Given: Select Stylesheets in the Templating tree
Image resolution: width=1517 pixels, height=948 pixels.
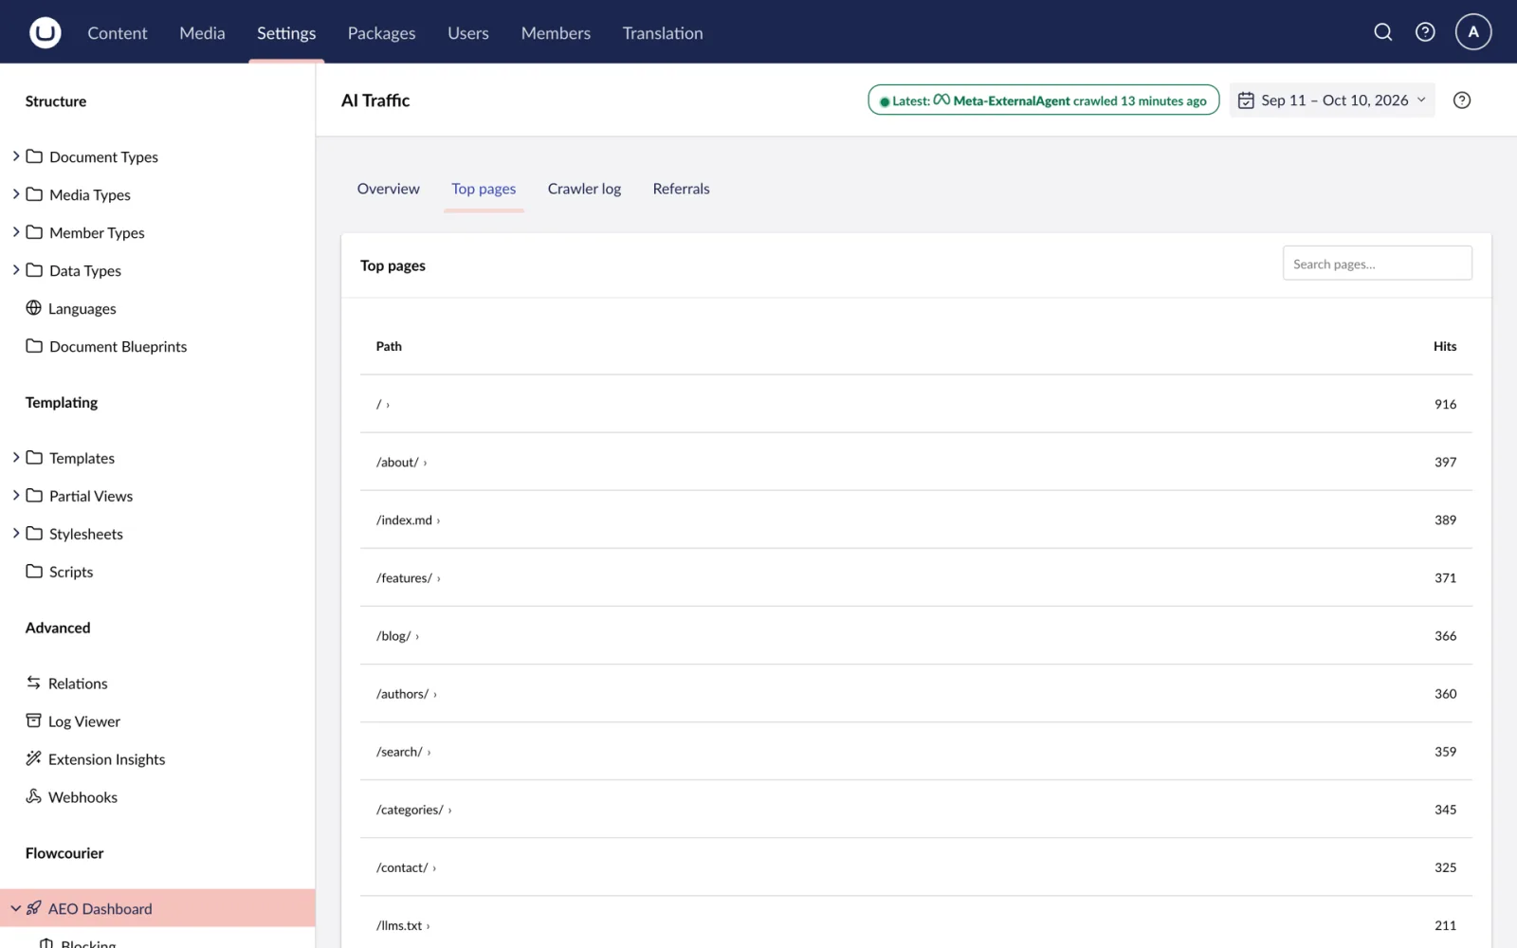Looking at the screenshot, I should 86,534.
